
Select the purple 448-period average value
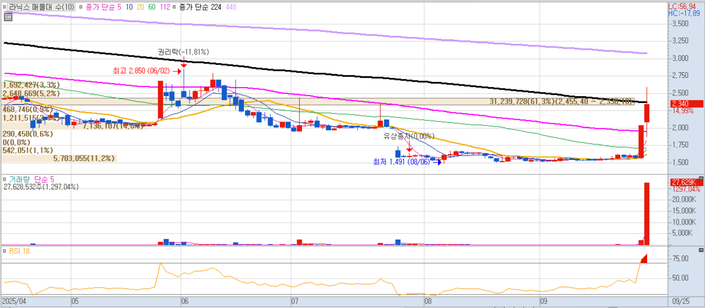coord(231,7)
